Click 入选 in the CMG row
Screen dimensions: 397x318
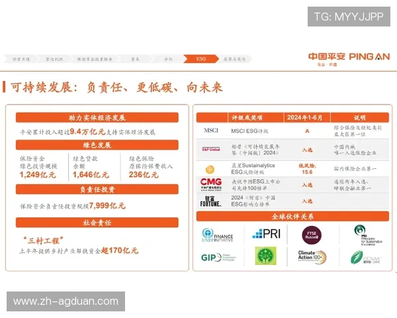pyautogui.click(x=307, y=185)
